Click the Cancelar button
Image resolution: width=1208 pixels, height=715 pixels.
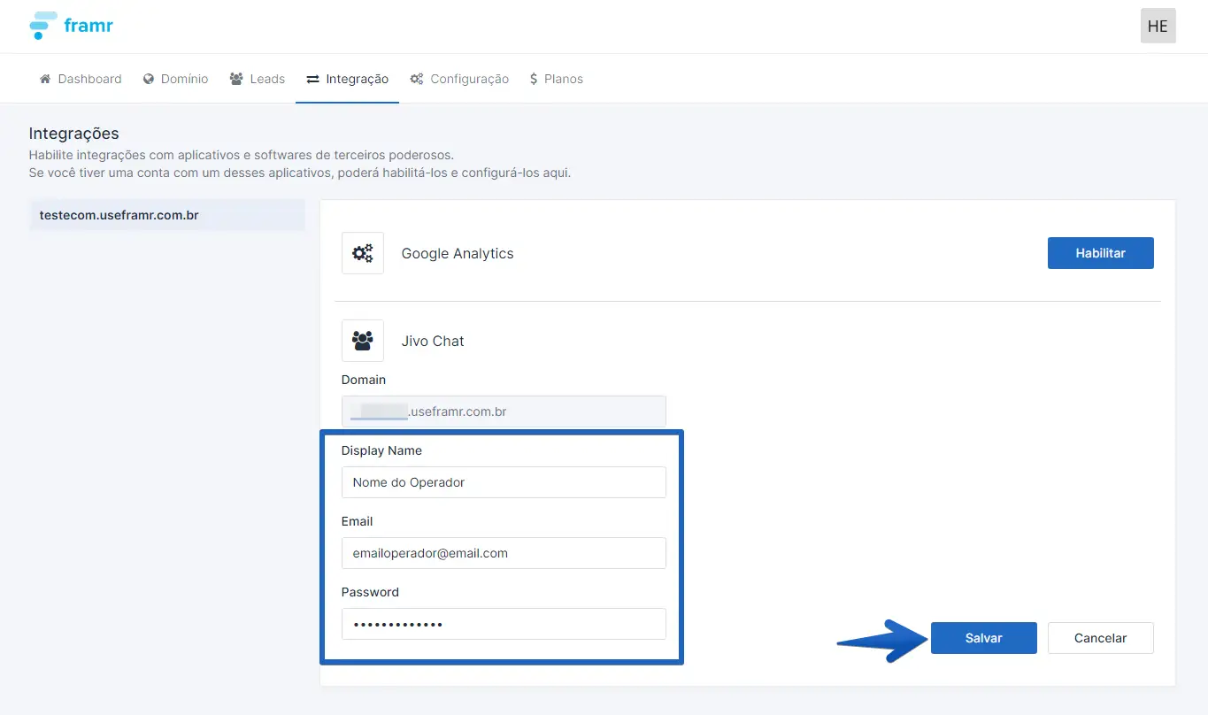click(x=1100, y=638)
